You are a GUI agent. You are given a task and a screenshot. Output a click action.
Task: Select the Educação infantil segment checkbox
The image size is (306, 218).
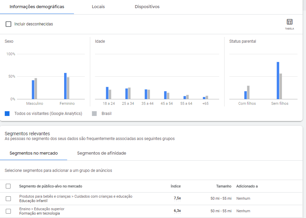[x=8, y=199]
